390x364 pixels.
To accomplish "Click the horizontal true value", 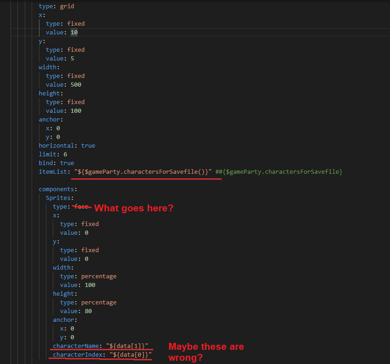I will [x=88, y=146].
